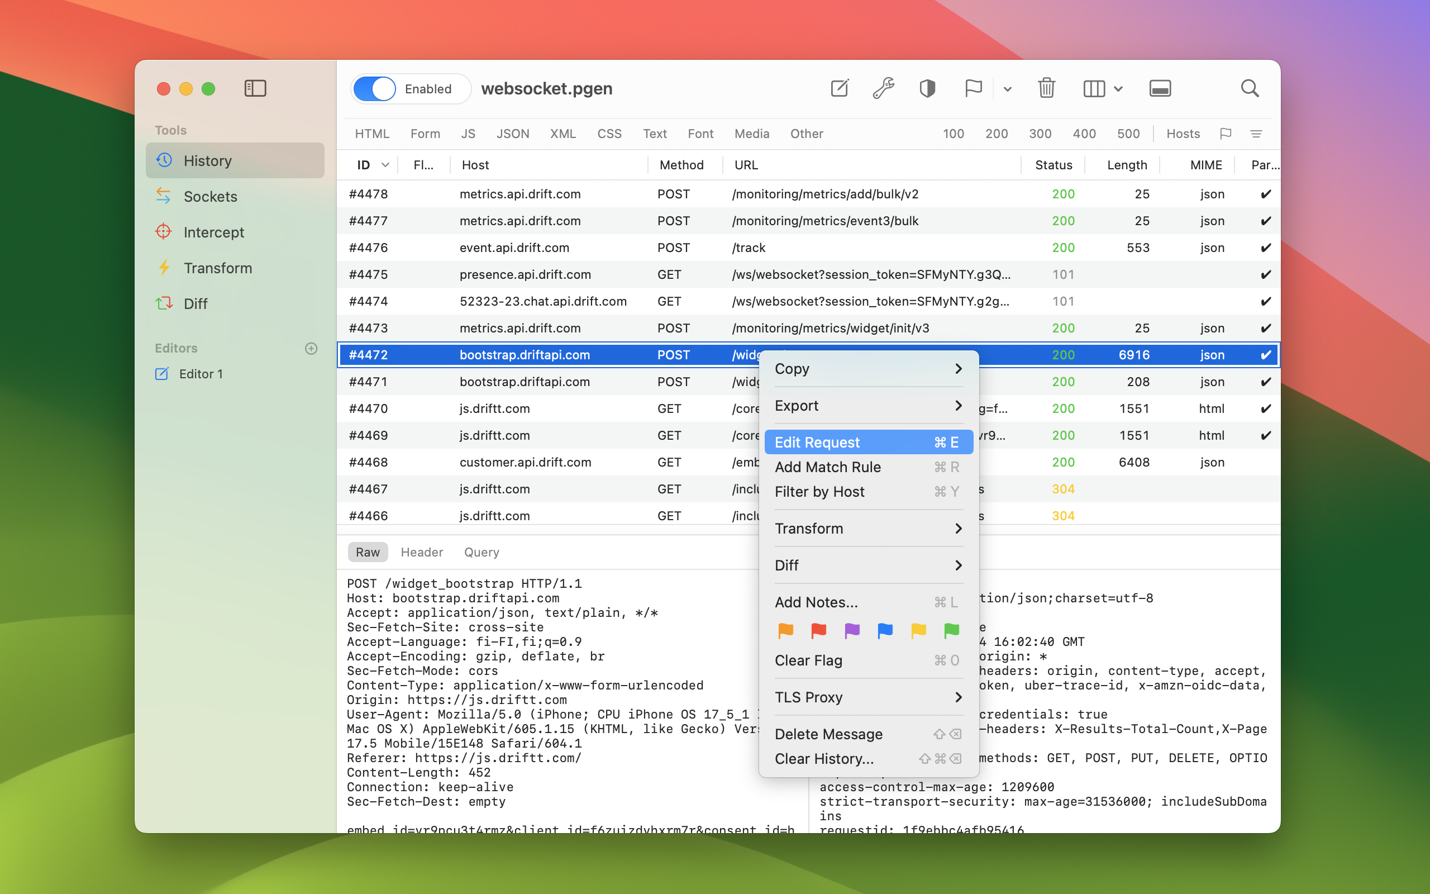Switch to the Raw tab

pyautogui.click(x=368, y=552)
